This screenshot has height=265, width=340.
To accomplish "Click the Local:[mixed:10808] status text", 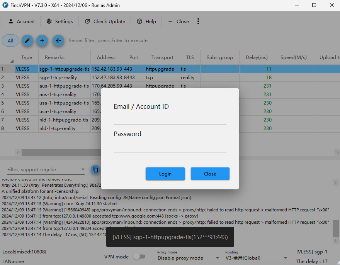I will (24, 252).
